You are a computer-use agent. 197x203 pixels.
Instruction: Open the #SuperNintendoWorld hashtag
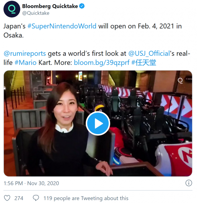[x=62, y=26]
